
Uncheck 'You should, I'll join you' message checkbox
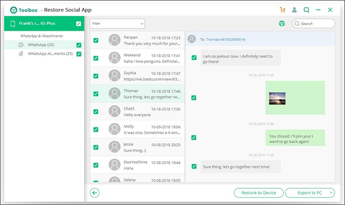194,138
